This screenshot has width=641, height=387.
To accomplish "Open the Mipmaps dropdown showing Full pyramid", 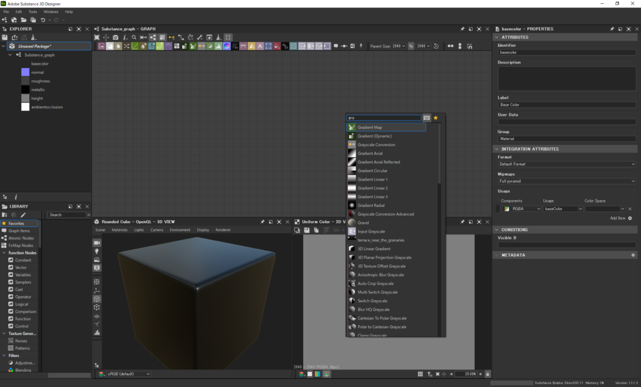I will 567,181.
